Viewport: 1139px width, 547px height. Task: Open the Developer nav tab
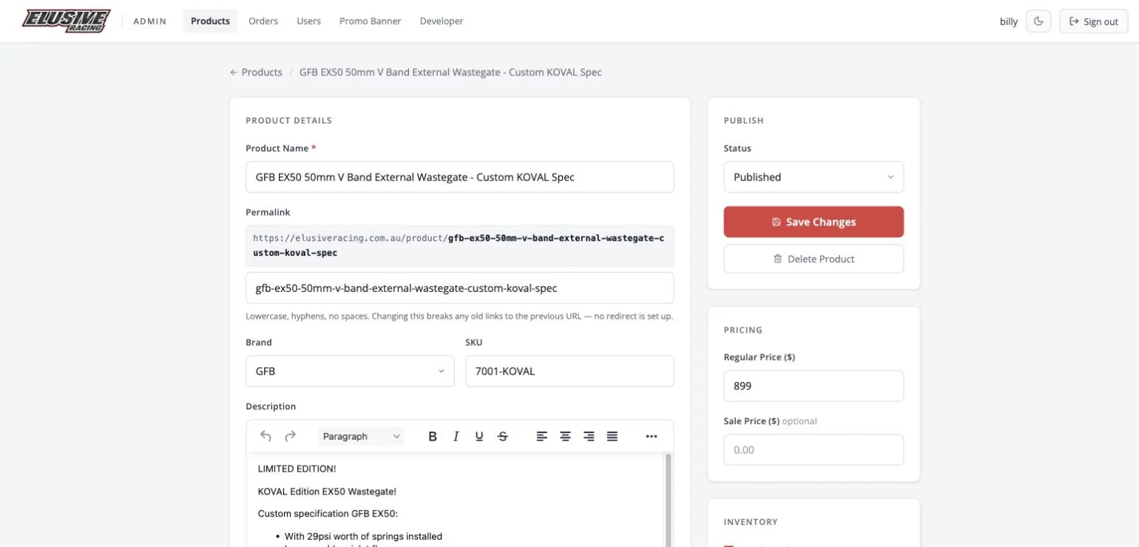coord(442,21)
